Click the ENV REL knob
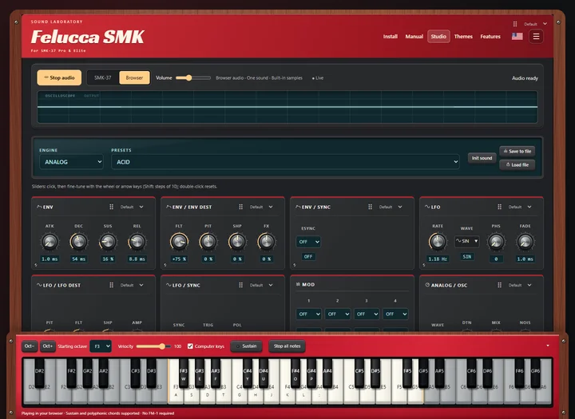 [x=137, y=242]
